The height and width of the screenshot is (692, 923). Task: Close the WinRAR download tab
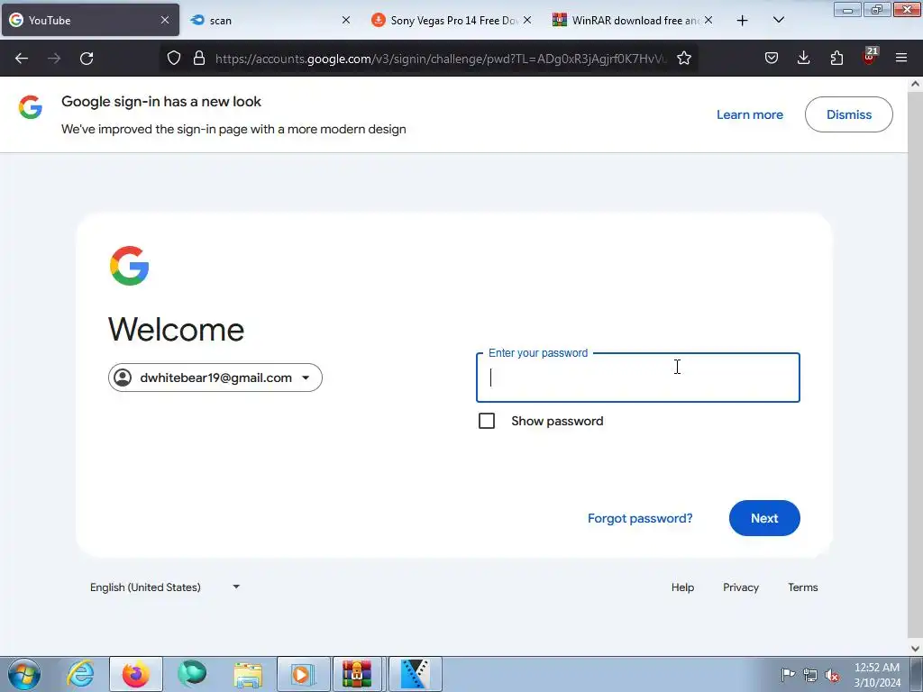(x=708, y=20)
